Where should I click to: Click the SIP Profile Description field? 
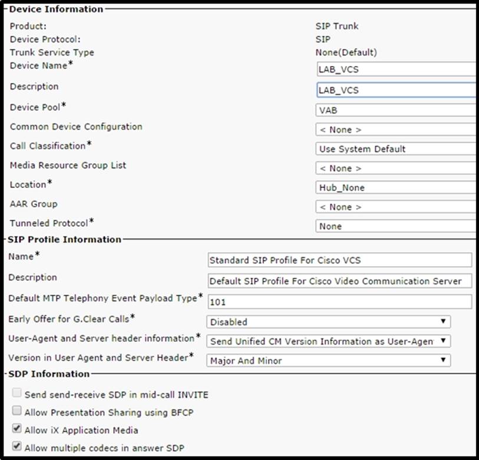click(339, 281)
